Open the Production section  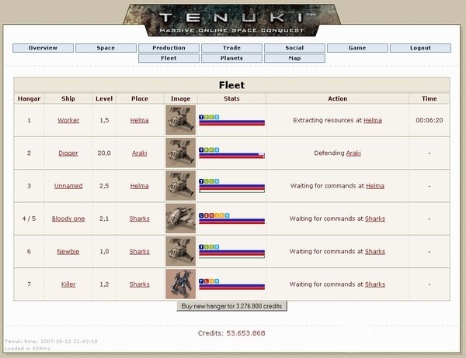pyautogui.click(x=169, y=48)
